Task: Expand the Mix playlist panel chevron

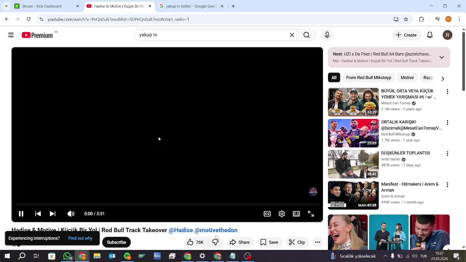Action: [442, 57]
